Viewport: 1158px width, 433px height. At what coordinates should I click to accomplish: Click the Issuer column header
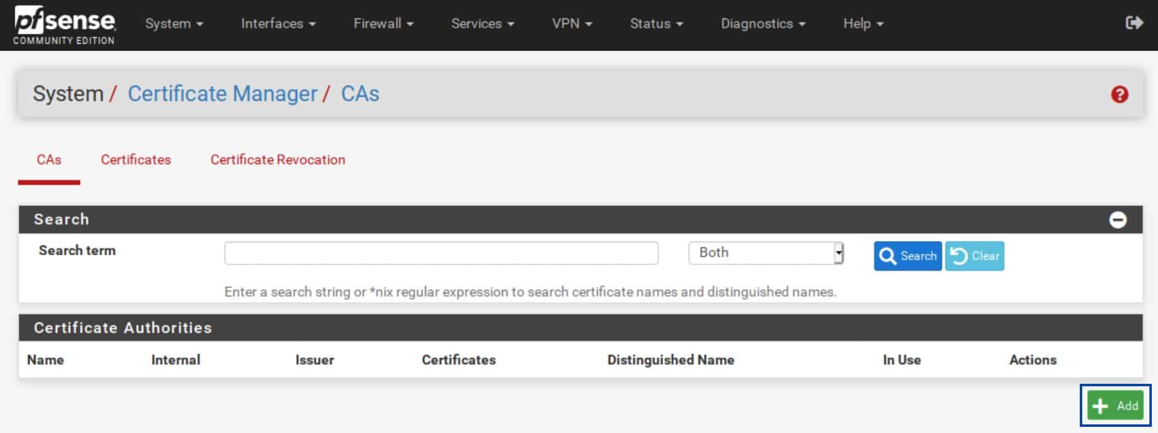tap(314, 360)
